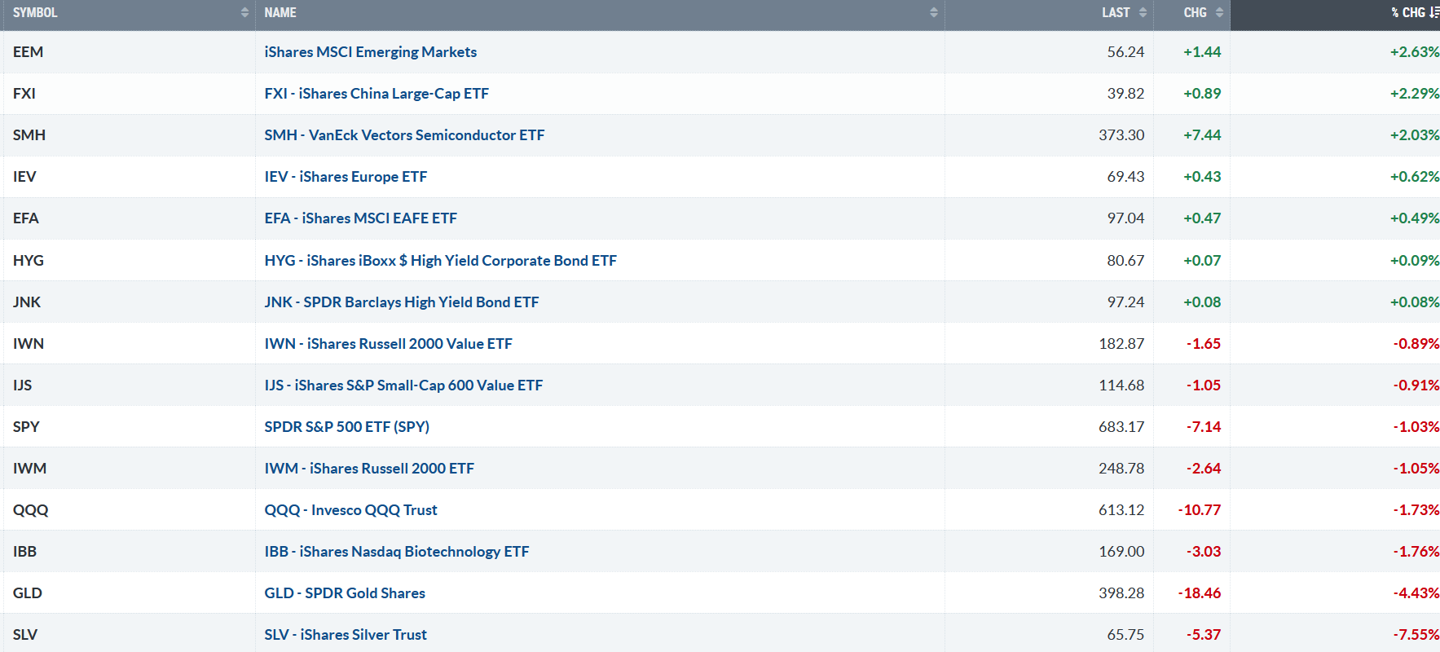Click the LAST column sort arrows icon
The height and width of the screenshot is (652, 1440).
(x=1143, y=13)
